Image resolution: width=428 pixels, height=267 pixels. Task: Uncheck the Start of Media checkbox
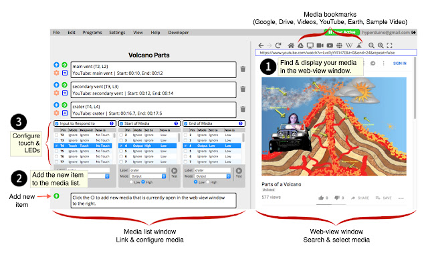point(121,123)
